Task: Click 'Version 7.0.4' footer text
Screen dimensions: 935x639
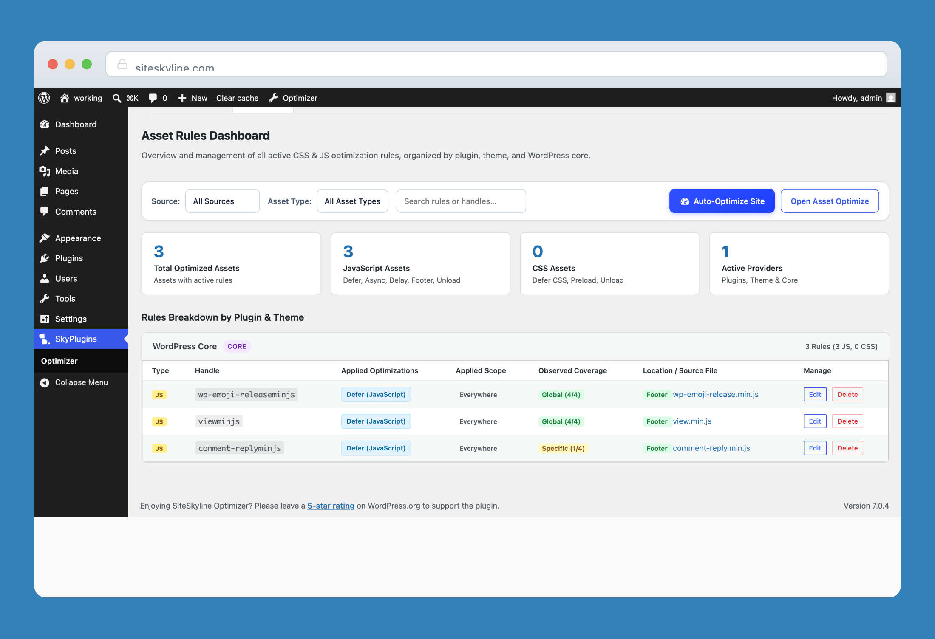Action: 866,506
